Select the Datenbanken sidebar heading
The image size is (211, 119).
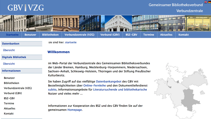pos(21,44)
